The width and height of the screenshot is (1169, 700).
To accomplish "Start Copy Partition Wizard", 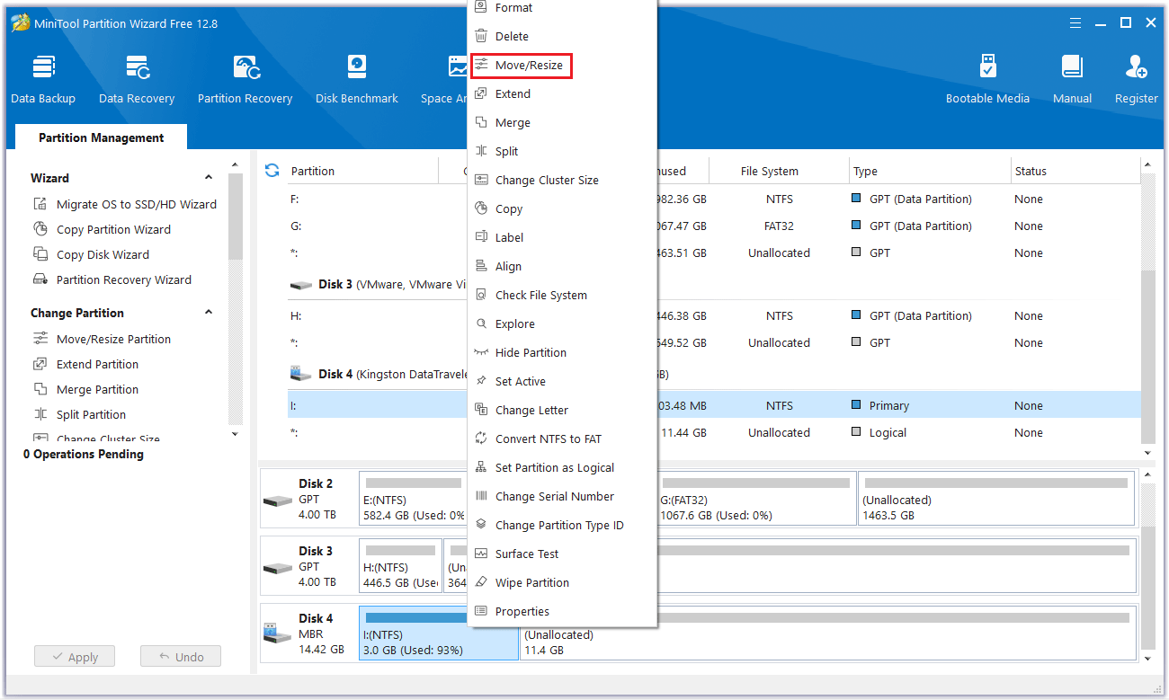I will 102,229.
